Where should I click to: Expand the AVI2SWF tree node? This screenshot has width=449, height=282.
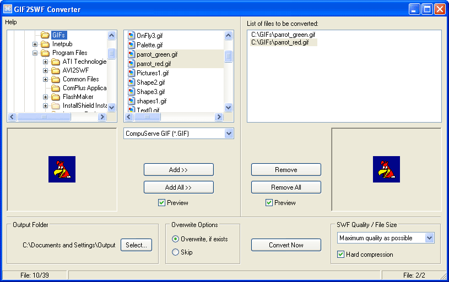tap(45, 70)
